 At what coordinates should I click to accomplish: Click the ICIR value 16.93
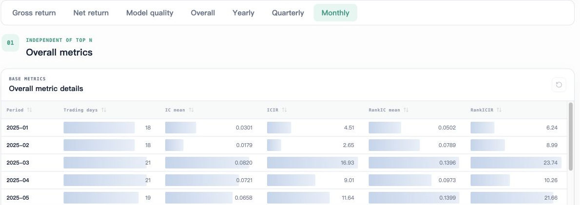[348, 163]
